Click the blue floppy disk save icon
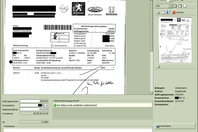This screenshot has width=198, height=132. [168, 12]
